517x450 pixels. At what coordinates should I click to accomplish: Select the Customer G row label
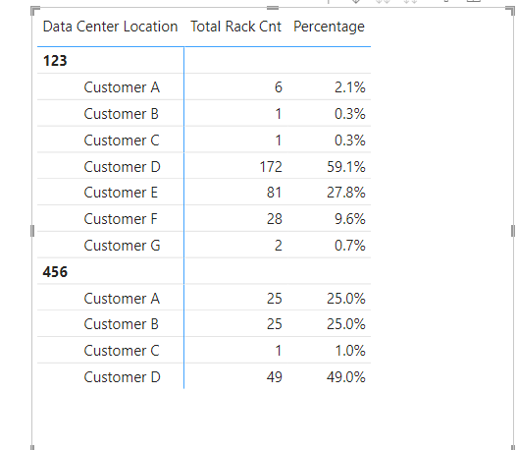(122, 246)
